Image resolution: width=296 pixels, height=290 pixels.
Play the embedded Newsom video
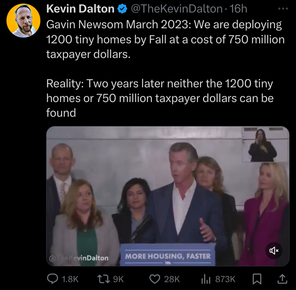click(x=168, y=196)
